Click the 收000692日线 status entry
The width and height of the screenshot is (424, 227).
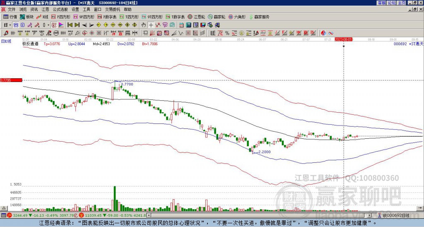coord(396,215)
